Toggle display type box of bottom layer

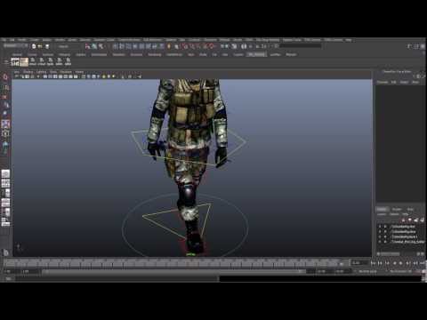(386, 242)
